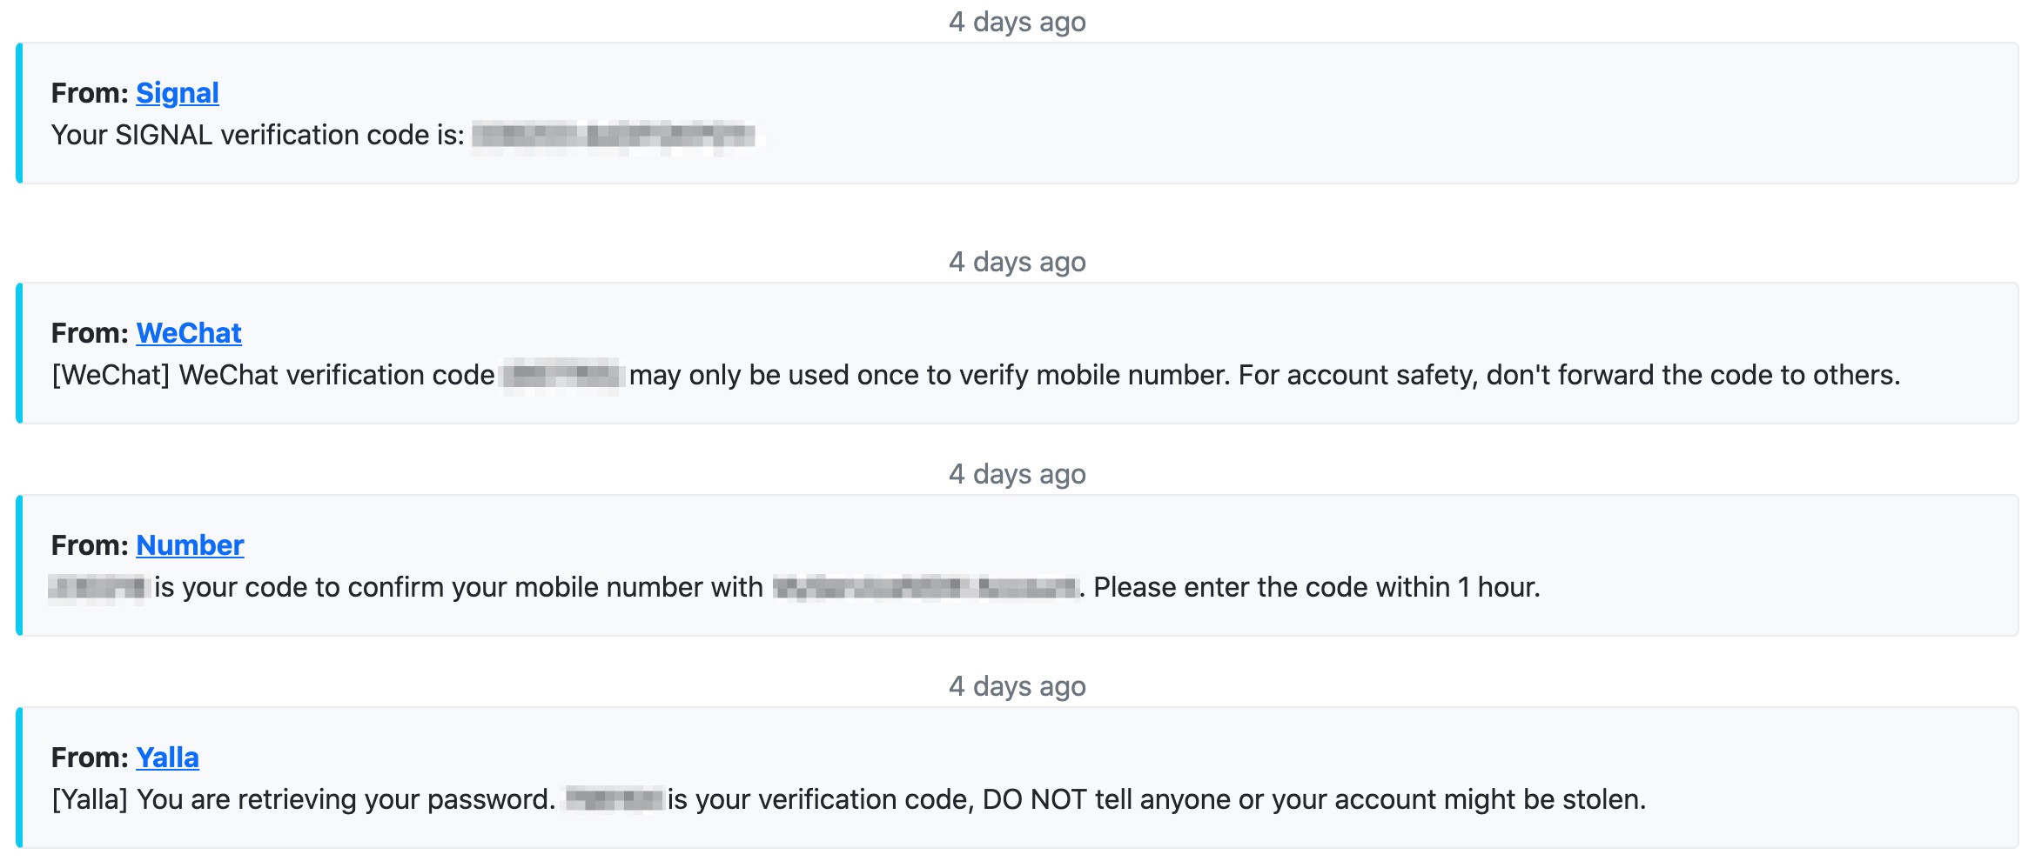This screenshot has height=868, width=2035.
Task: Open the Number sender link
Action: pyautogui.click(x=190, y=545)
